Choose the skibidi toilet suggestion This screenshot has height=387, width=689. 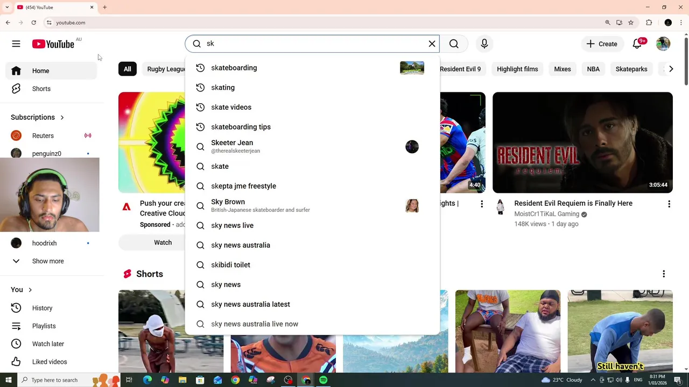(x=312, y=264)
